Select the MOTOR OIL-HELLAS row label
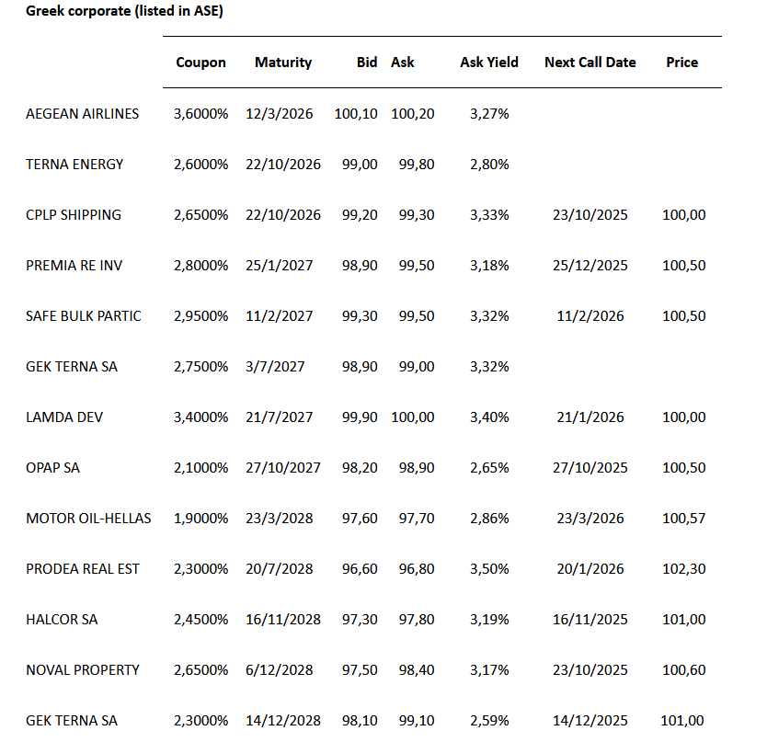 pyautogui.click(x=88, y=519)
